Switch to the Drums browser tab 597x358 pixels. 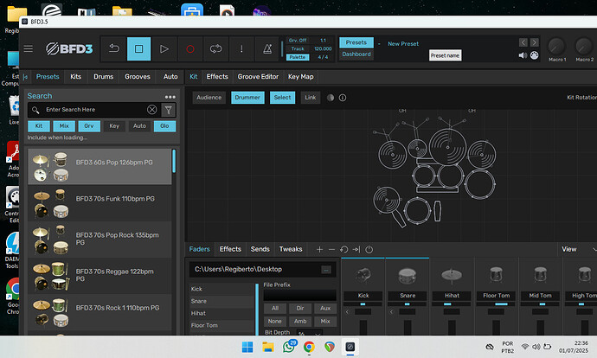tap(104, 77)
